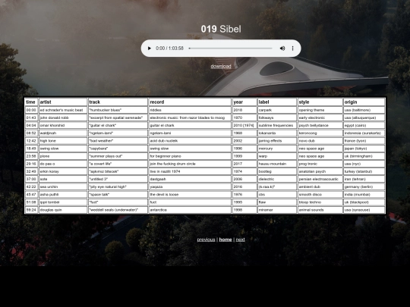Image resolution: width=410 pixels, height=307 pixels.
Task: Select artist cell 'erkin koray'
Action: click(63, 171)
